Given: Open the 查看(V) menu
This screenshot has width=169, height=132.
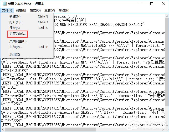Looking at the screenshot, I should tap(50, 10).
